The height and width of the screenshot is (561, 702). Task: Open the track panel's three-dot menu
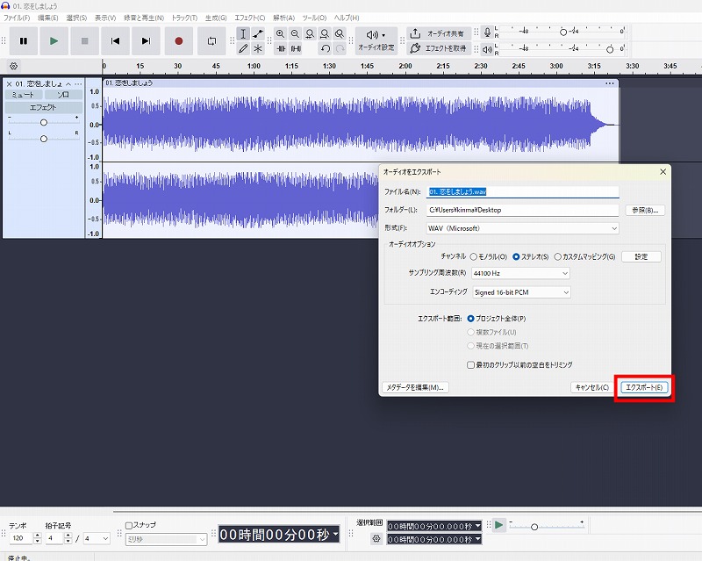[78, 83]
